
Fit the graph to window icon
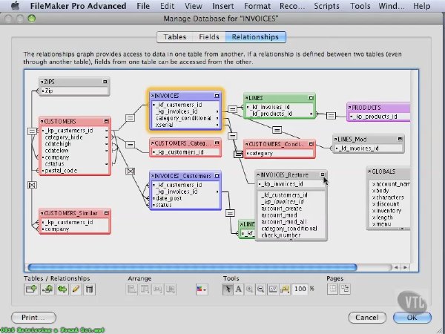point(273,289)
